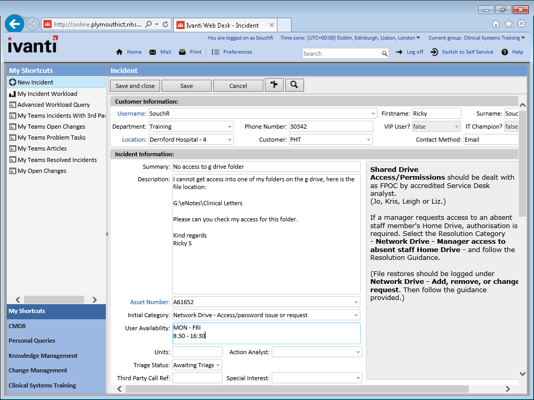Open the My Teams Problem Tasks shortcut
Image resolution: width=534 pixels, height=400 pixels.
(52, 137)
